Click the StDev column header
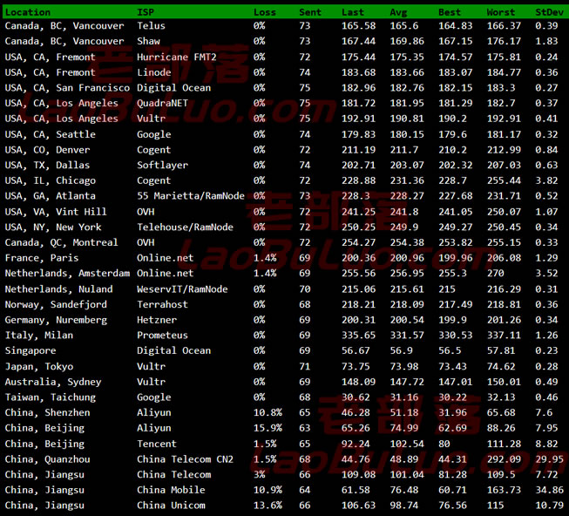 [549, 12]
